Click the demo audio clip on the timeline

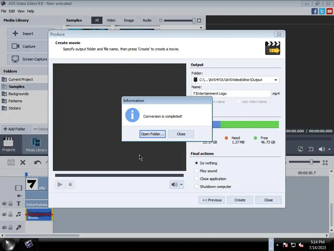39,214
